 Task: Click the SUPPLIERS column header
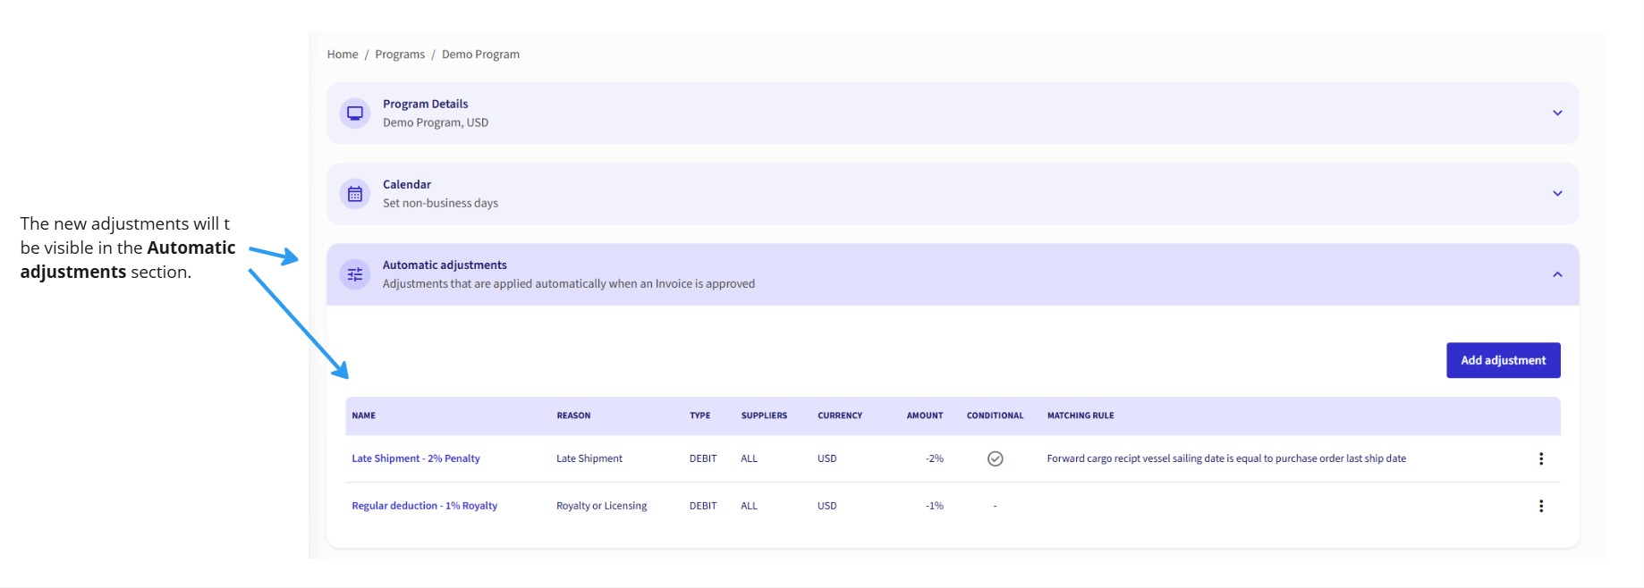(x=764, y=416)
